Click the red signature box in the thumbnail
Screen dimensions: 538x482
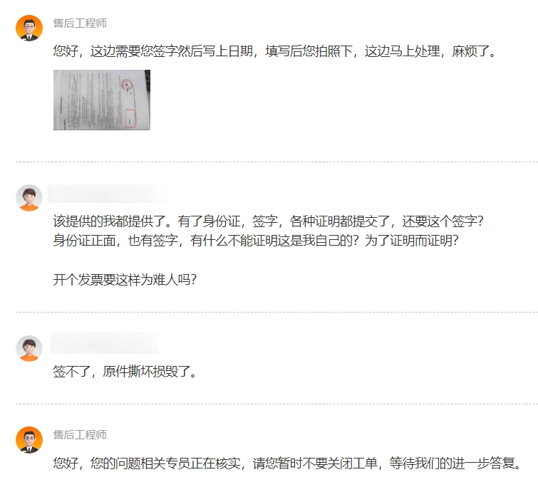pos(130,119)
